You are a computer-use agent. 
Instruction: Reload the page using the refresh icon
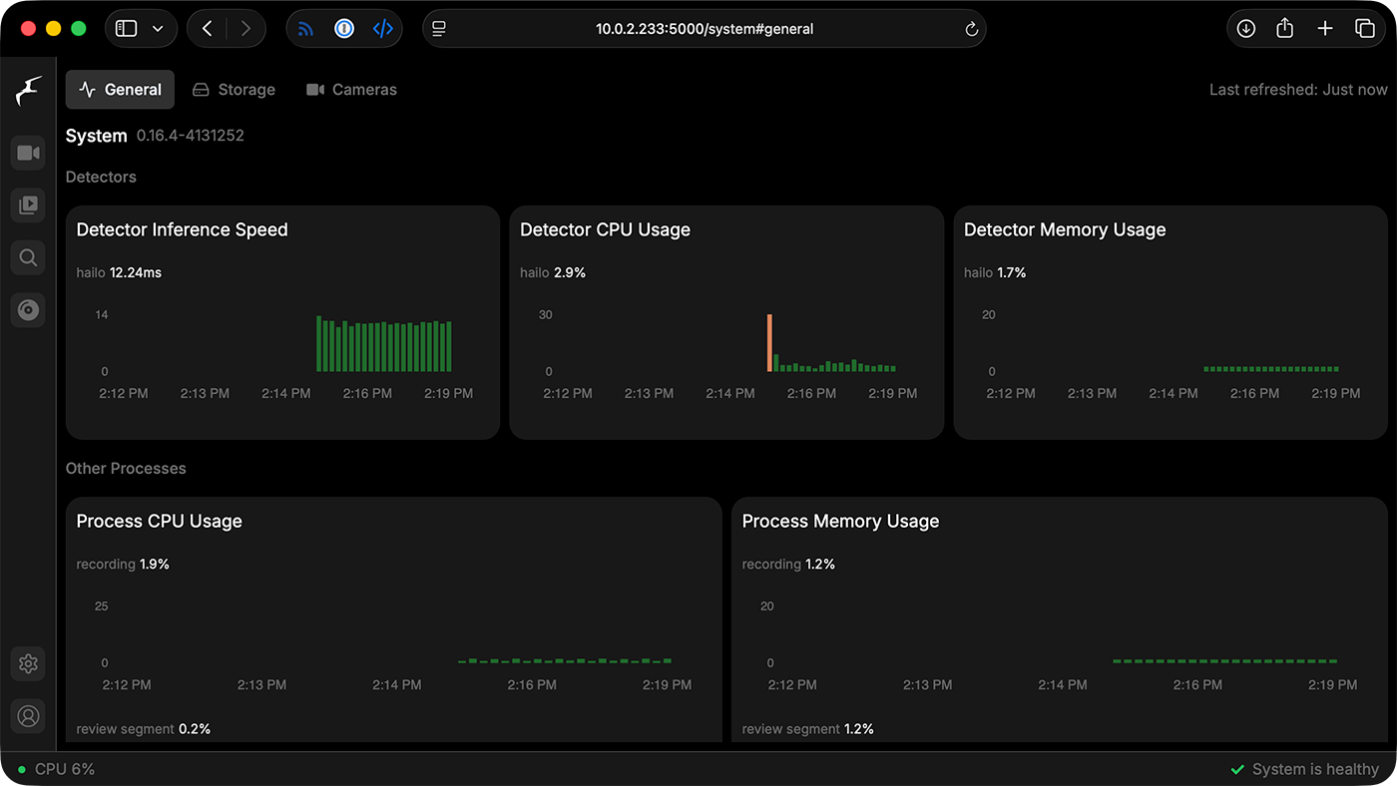[x=971, y=29]
